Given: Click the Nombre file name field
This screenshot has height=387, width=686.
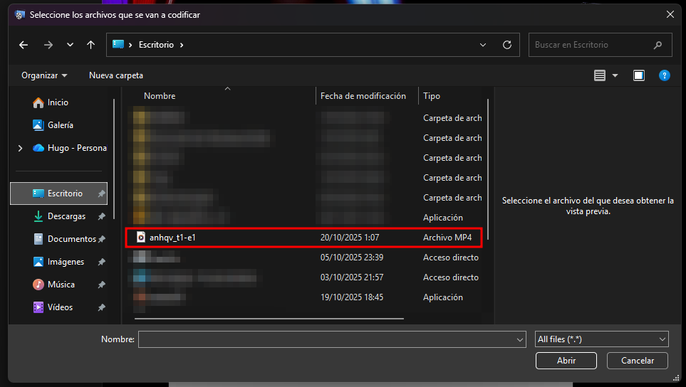Looking at the screenshot, I should [326, 340].
